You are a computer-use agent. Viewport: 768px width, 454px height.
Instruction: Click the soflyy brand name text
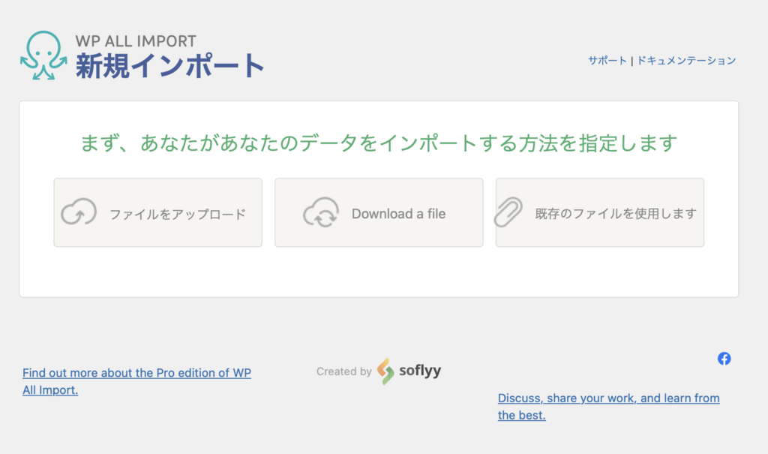click(420, 371)
